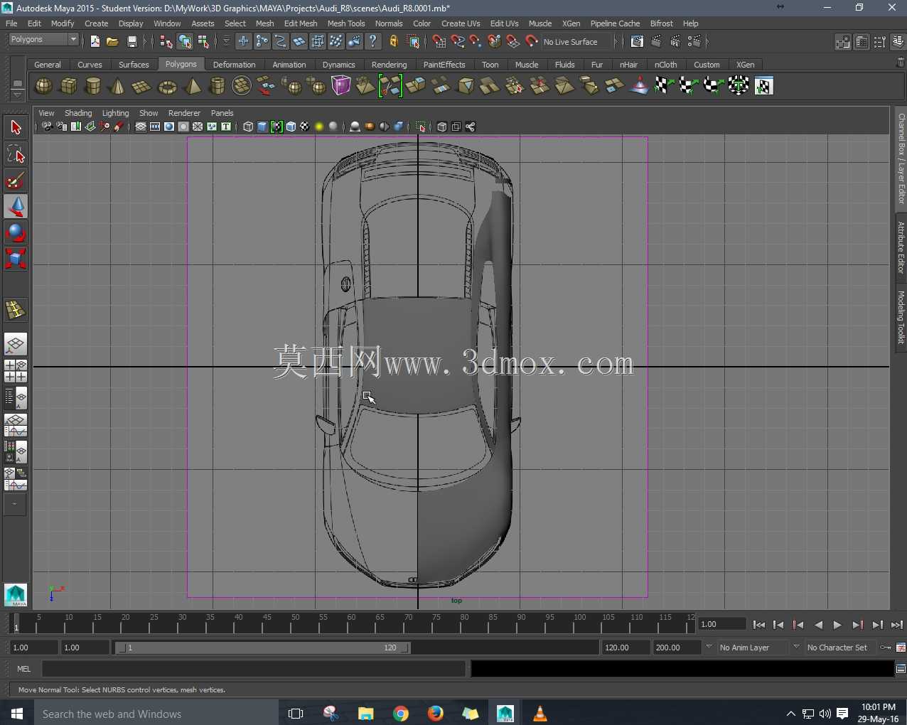Click the range slider bar
The height and width of the screenshot is (725, 907).
coord(263,648)
